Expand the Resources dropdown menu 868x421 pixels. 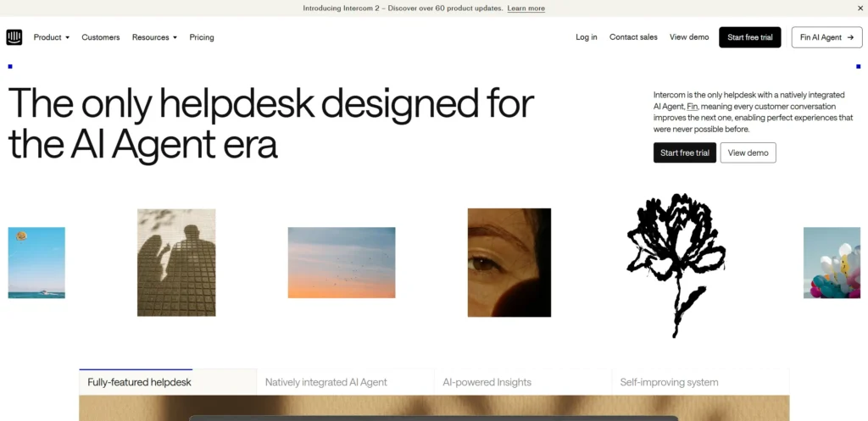[x=154, y=37]
